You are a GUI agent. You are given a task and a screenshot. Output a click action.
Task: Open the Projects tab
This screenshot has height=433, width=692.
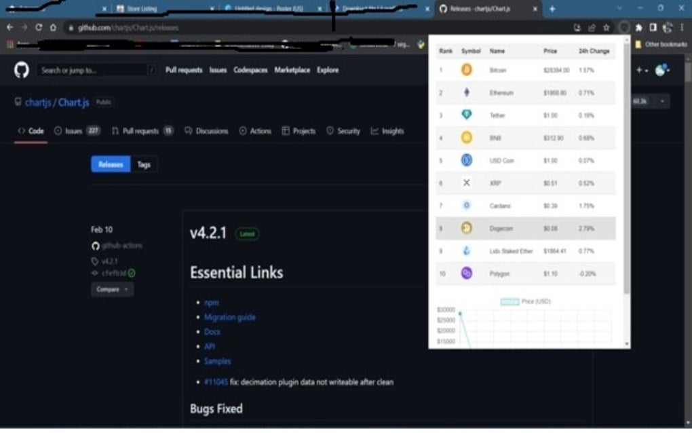299,131
